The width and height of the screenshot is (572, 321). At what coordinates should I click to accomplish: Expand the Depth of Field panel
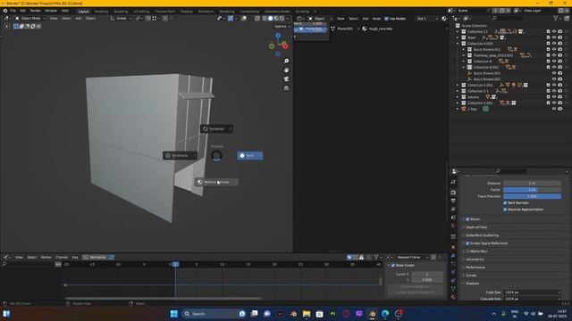(x=476, y=227)
